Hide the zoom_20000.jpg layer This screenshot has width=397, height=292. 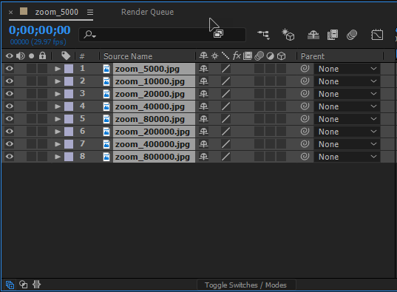click(10, 94)
